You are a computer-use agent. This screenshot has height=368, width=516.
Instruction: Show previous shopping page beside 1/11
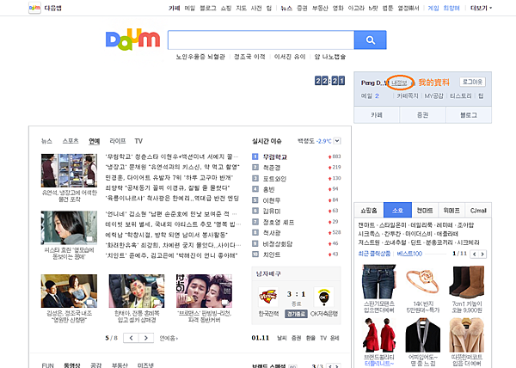pos(474,254)
